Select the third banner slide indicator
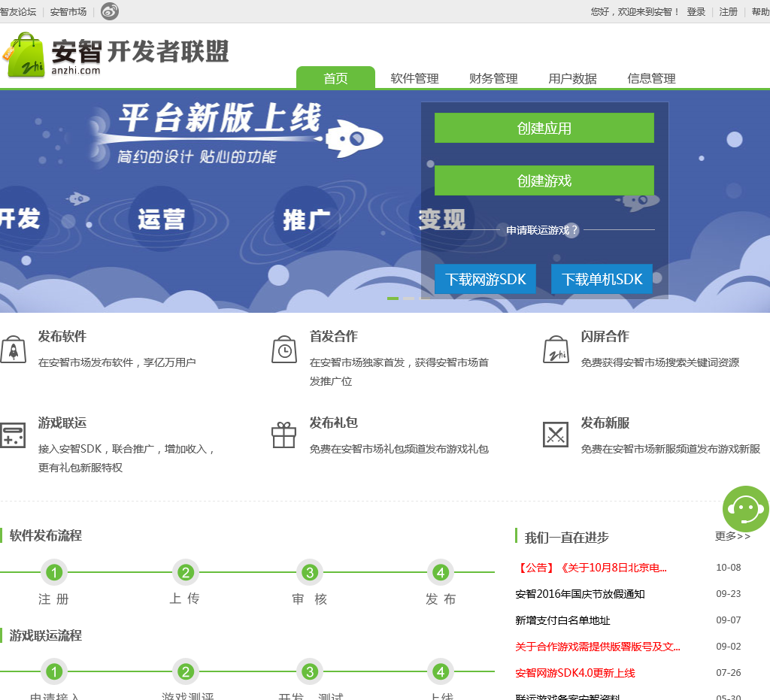770x700 pixels. point(425,298)
